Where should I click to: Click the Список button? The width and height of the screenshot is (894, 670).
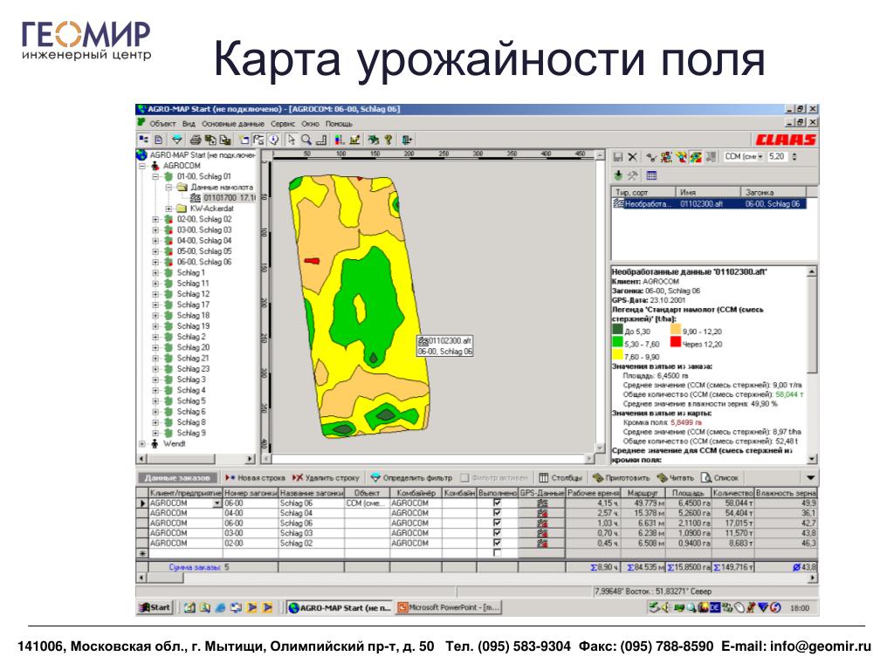pos(719,478)
